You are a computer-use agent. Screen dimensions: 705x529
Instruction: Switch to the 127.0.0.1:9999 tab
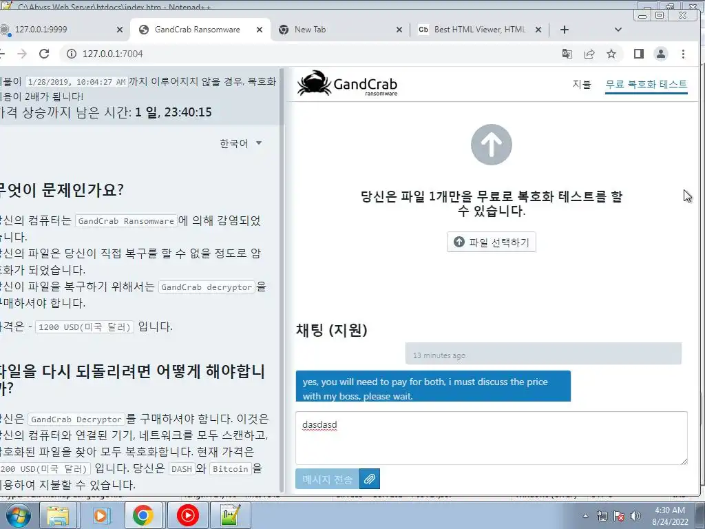click(x=59, y=30)
